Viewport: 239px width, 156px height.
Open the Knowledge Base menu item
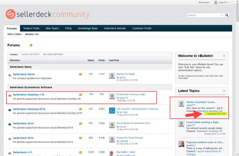(x=88, y=28)
